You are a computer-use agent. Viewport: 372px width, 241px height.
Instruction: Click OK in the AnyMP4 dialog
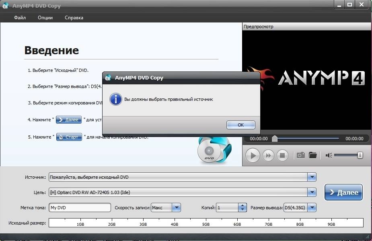[x=240, y=125]
